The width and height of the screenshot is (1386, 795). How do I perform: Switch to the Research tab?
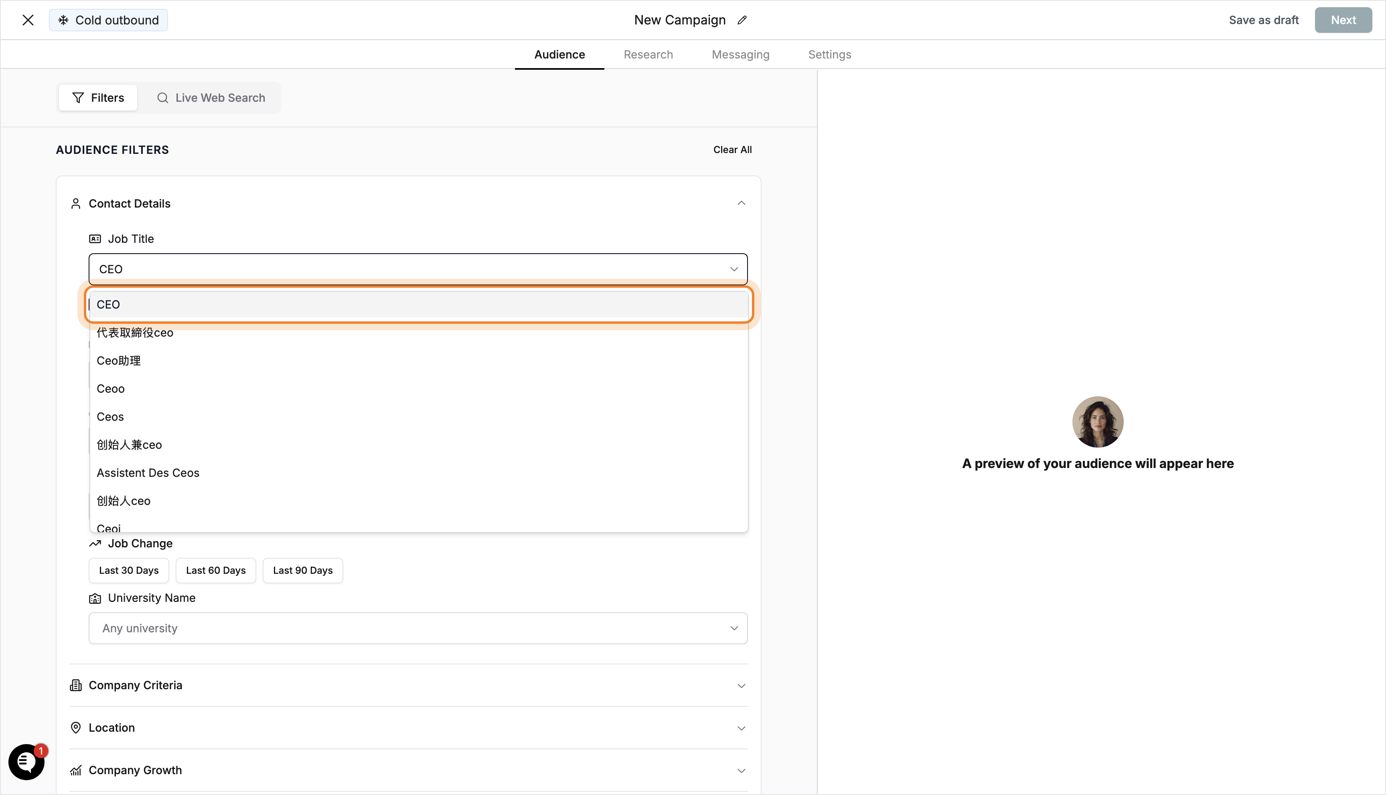(648, 54)
